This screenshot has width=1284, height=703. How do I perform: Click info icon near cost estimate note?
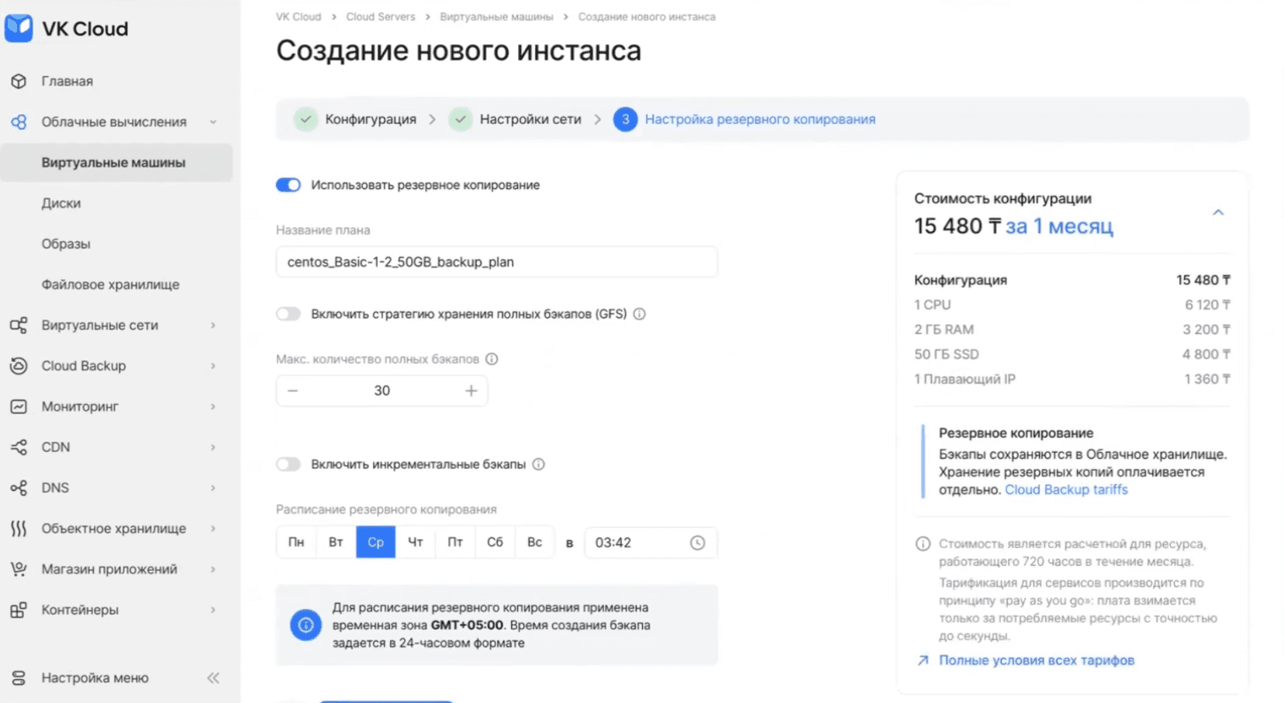923,544
